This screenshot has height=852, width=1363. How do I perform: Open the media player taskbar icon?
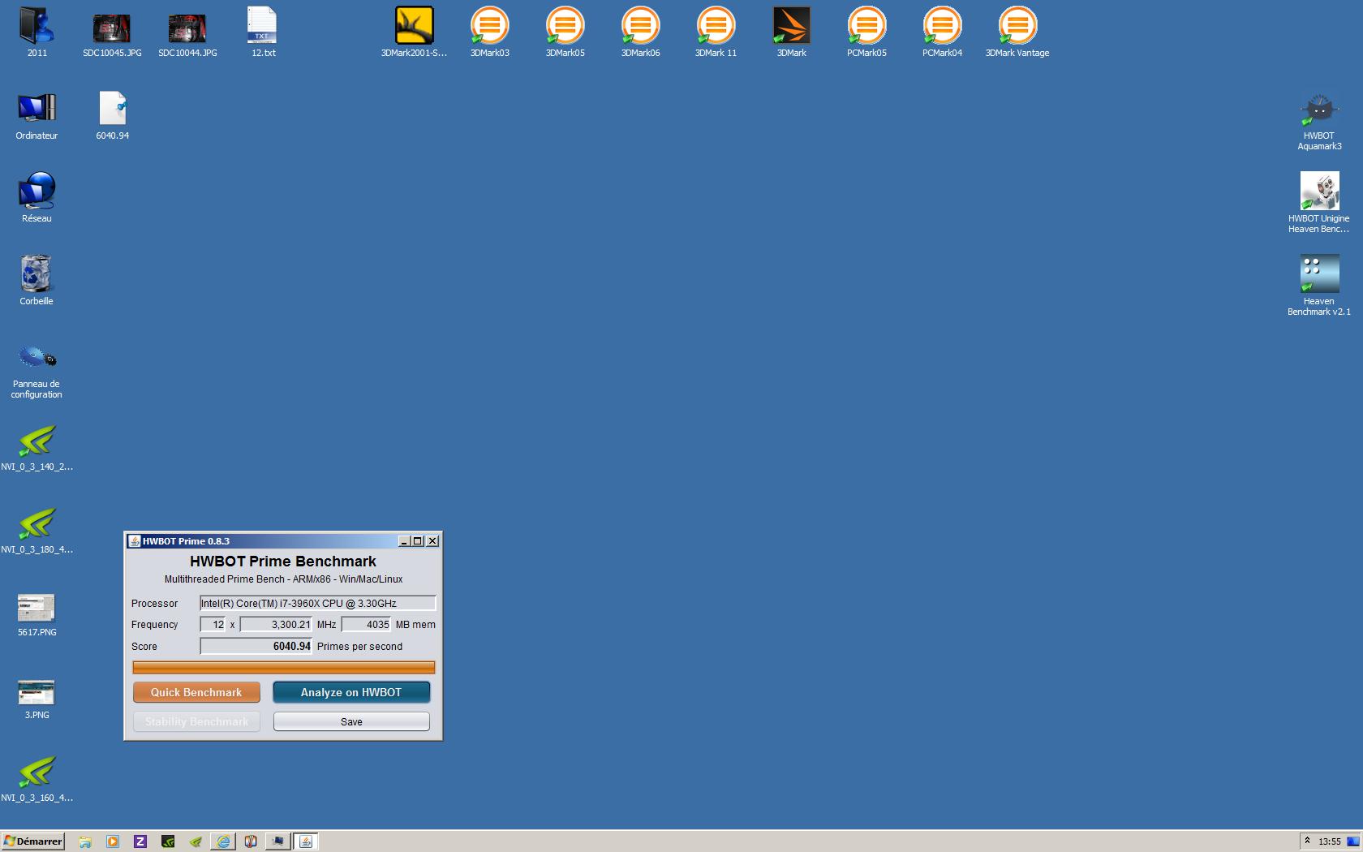[113, 841]
